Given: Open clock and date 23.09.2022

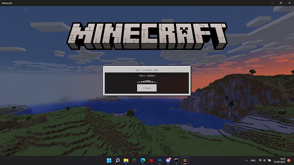Looking at the screenshot, I should tap(280, 160).
